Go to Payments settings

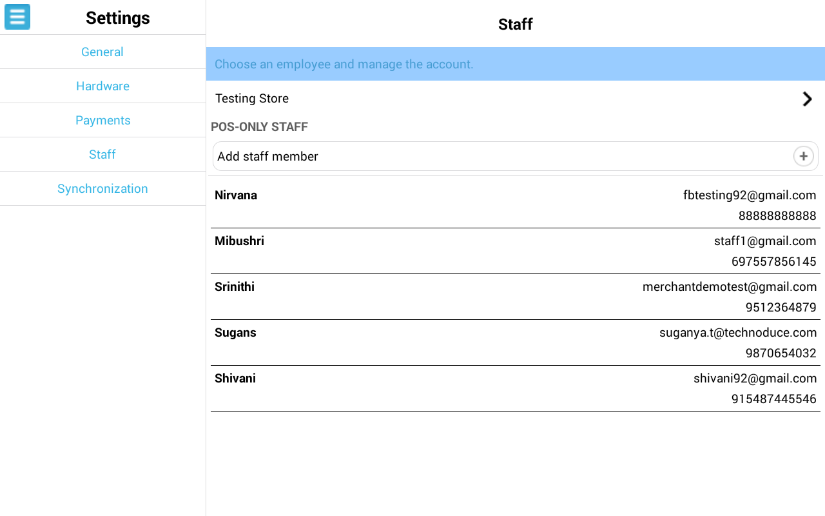click(102, 120)
